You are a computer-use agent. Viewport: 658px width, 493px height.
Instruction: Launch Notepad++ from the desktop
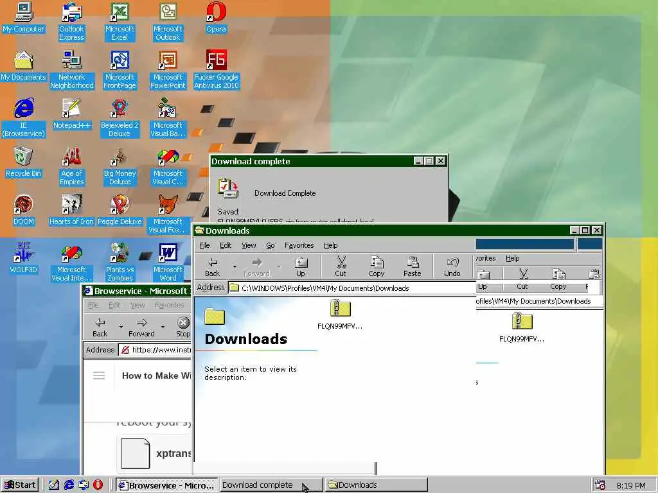pyautogui.click(x=72, y=114)
